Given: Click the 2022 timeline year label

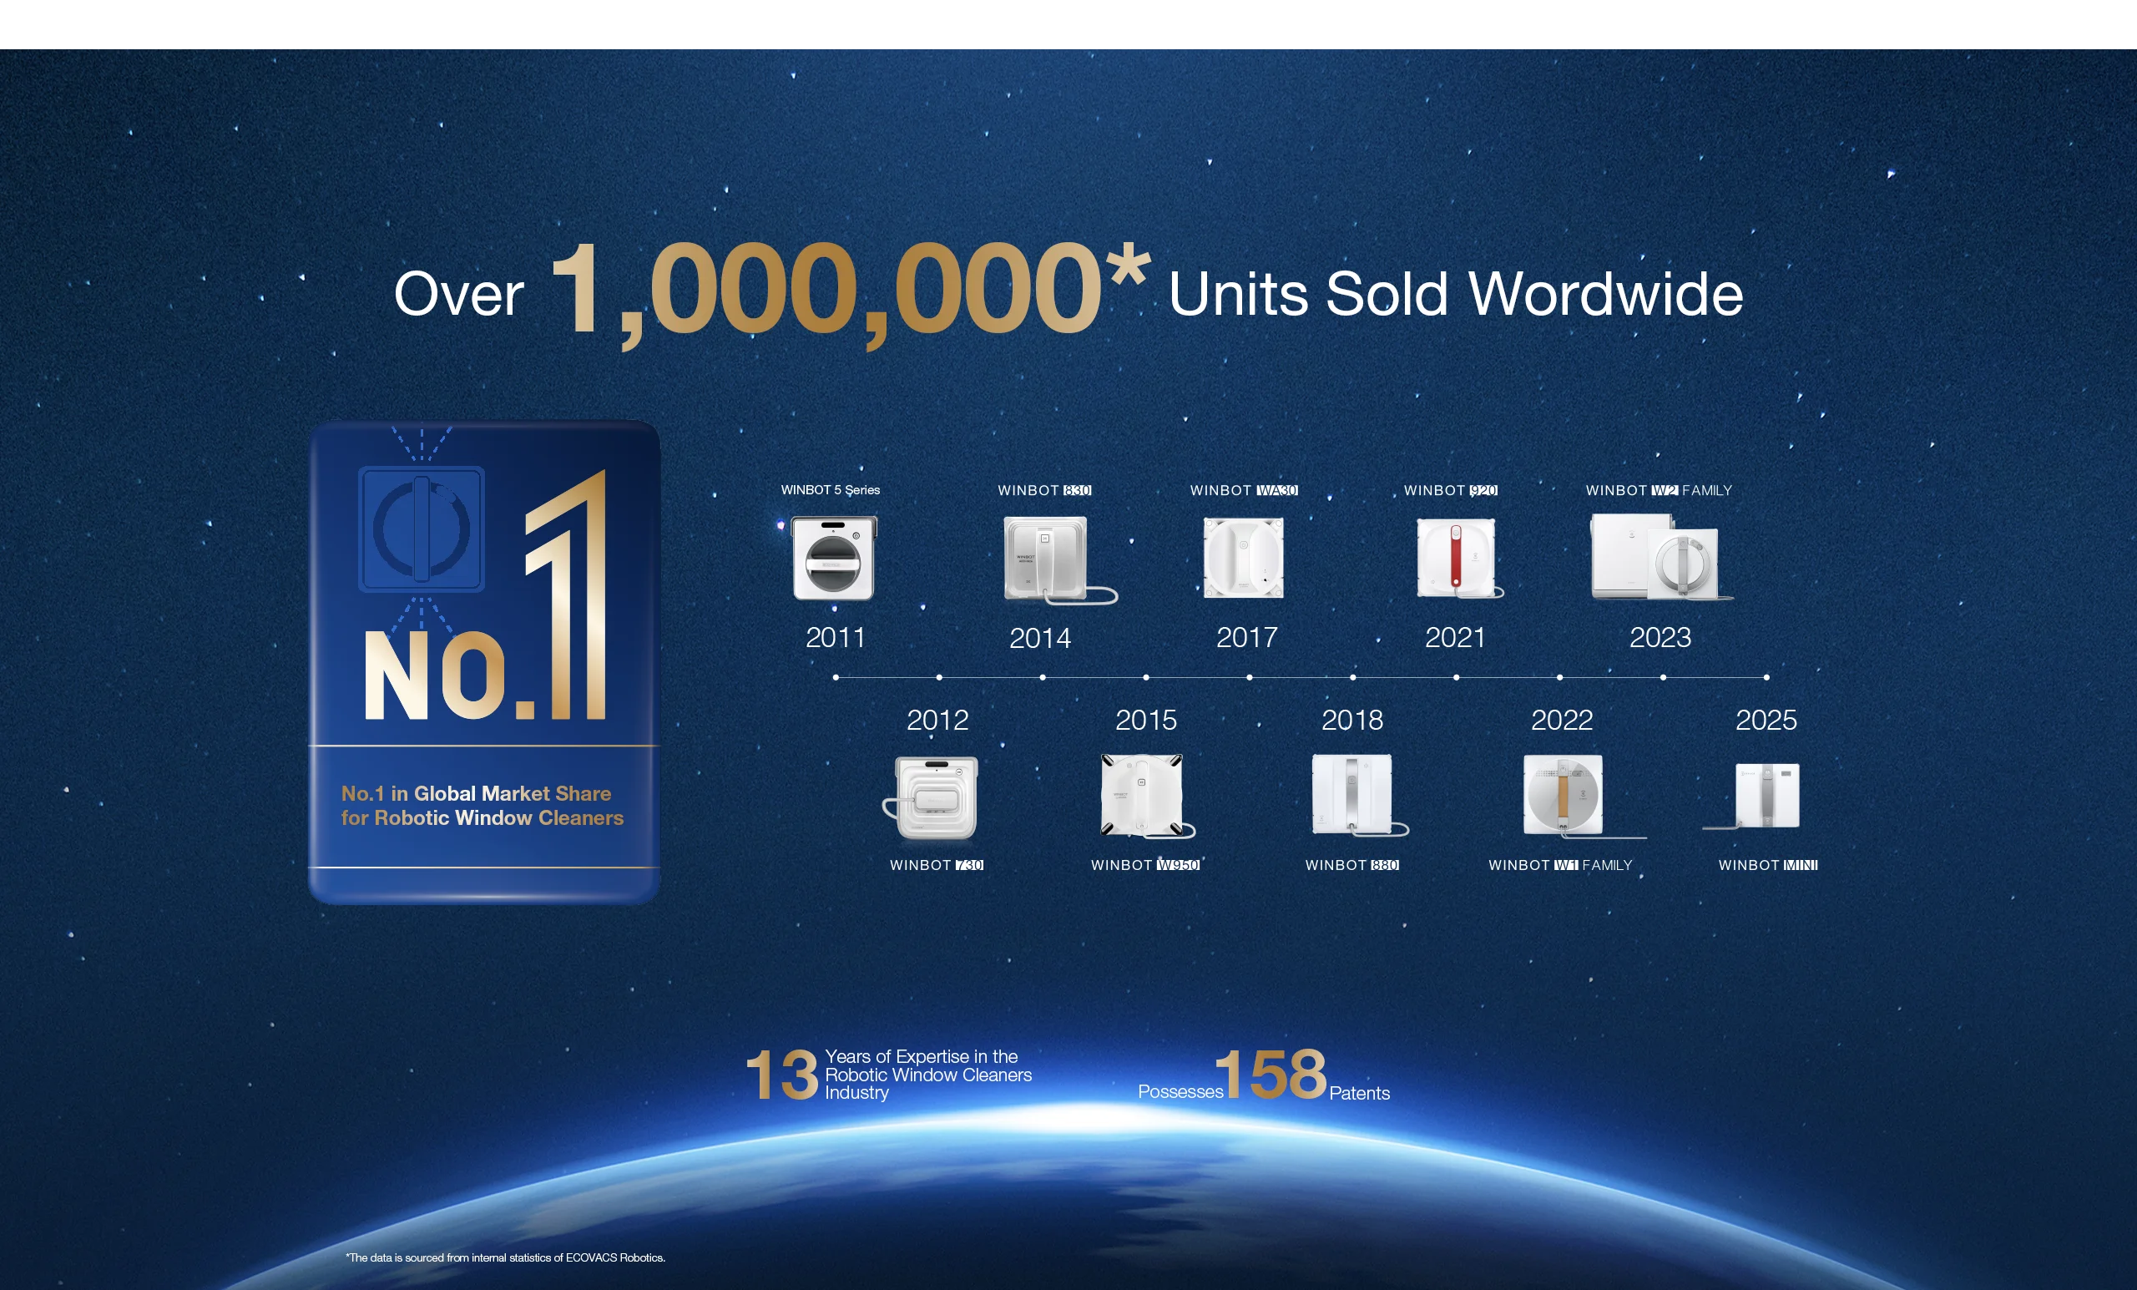Looking at the screenshot, I should point(1561,720).
